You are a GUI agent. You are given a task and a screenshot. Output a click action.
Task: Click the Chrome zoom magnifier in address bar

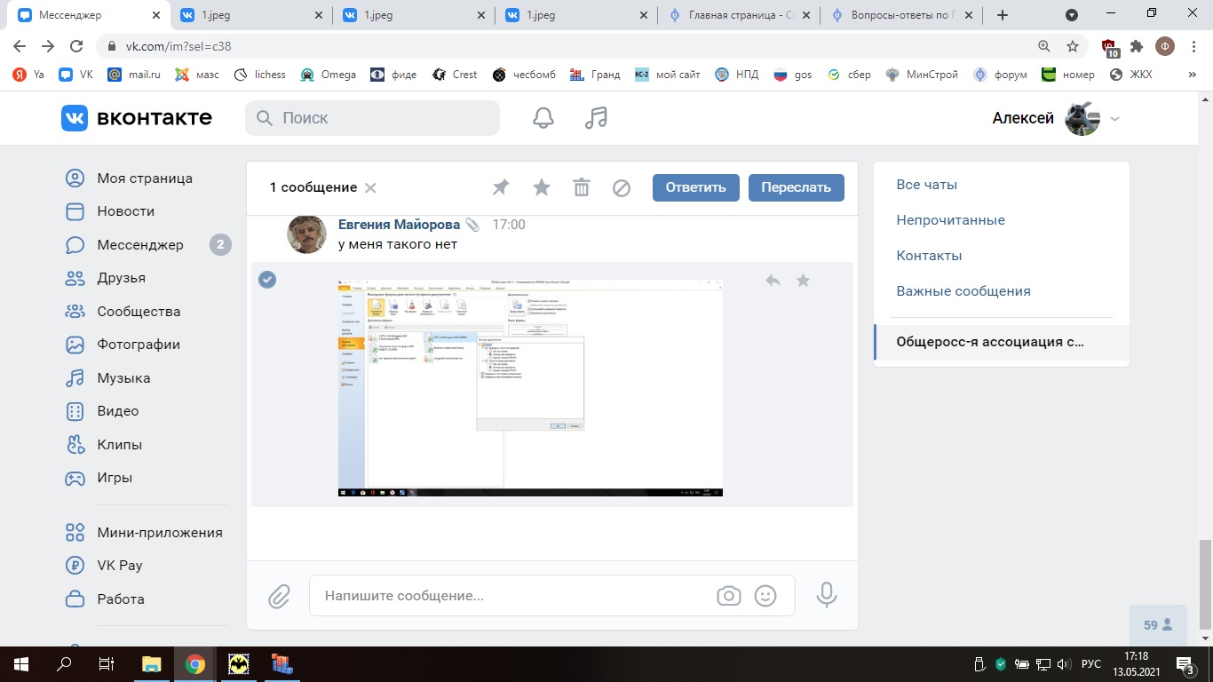click(x=1044, y=46)
